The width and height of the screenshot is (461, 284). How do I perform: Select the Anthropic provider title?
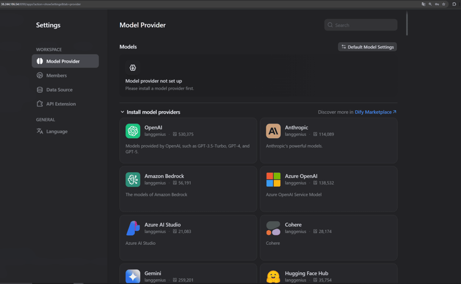(296, 127)
